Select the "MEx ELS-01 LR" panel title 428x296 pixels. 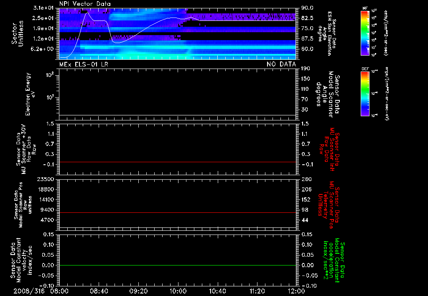[x=84, y=64]
